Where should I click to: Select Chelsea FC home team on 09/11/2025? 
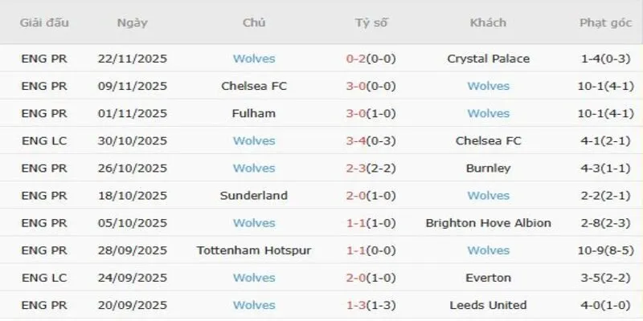coord(254,86)
